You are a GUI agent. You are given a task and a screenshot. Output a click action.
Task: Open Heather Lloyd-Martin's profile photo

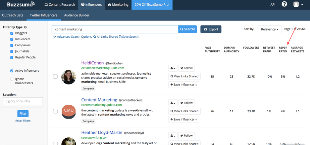(x=69, y=142)
